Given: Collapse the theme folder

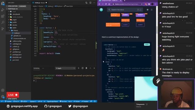Looking at the screenshot, I should pyautogui.click(x=16, y=31).
